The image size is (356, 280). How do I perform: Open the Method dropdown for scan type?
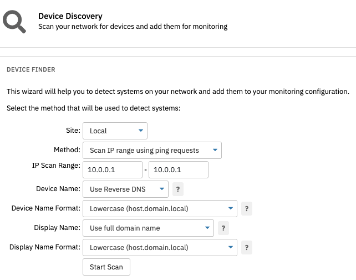[152, 151]
